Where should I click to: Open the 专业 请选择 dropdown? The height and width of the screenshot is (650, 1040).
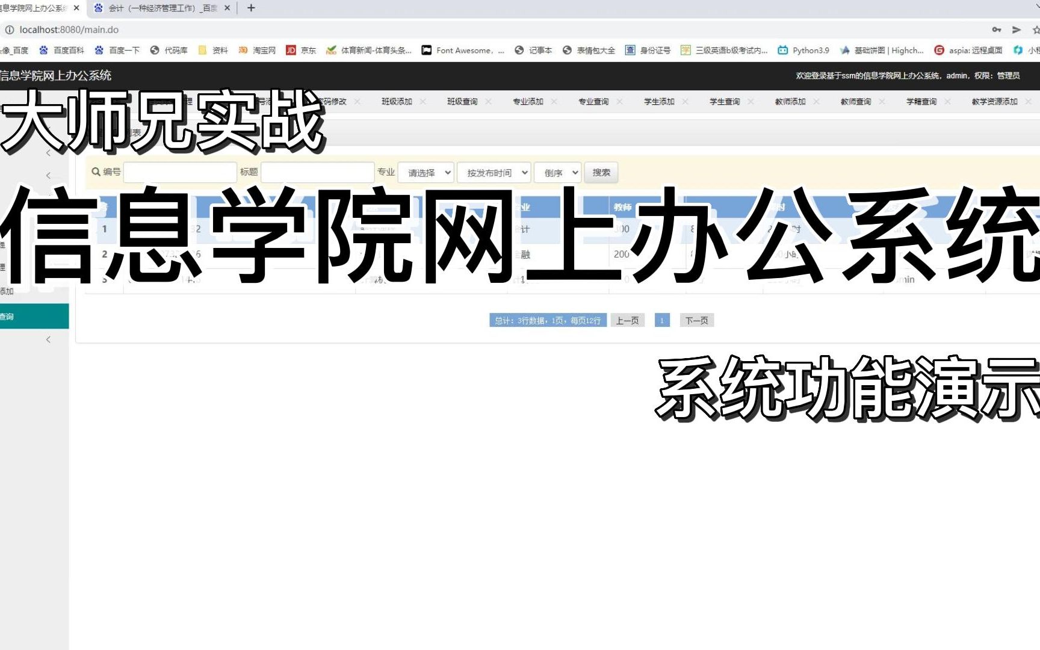point(426,173)
